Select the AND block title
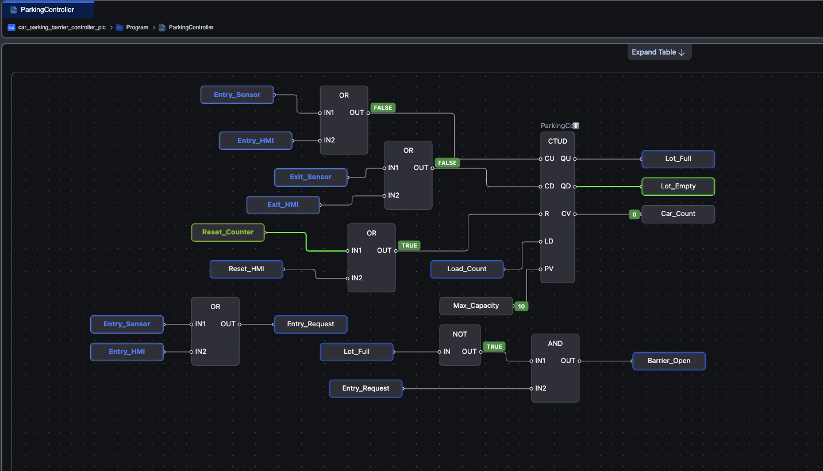 point(555,343)
